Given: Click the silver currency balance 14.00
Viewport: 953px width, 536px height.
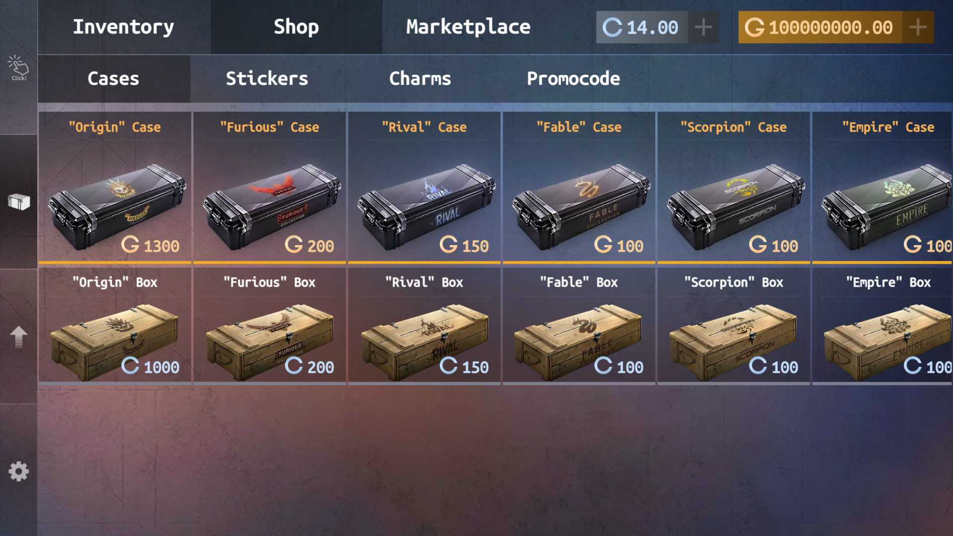Looking at the screenshot, I should tap(642, 27).
